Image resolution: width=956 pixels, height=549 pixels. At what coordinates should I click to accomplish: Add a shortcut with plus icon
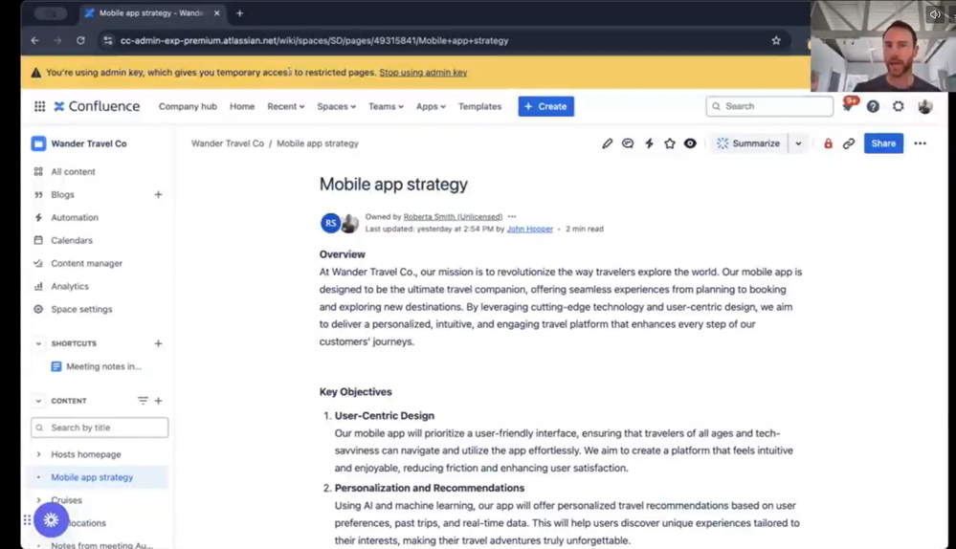159,343
